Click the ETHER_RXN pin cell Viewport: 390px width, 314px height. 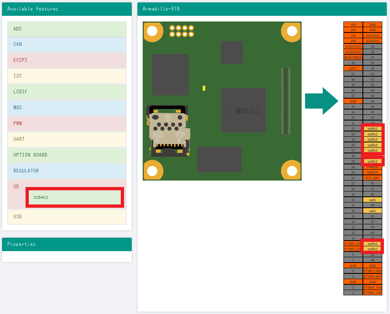(x=372, y=271)
